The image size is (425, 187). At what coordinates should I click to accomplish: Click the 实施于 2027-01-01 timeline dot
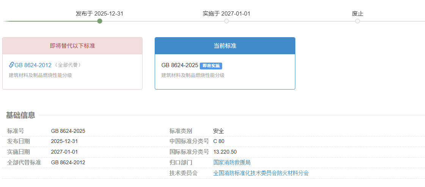pos(227,21)
